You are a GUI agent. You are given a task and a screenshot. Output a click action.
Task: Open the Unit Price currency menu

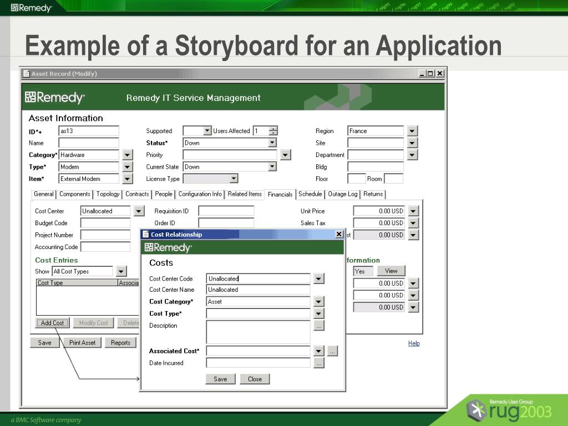[x=413, y=211]
